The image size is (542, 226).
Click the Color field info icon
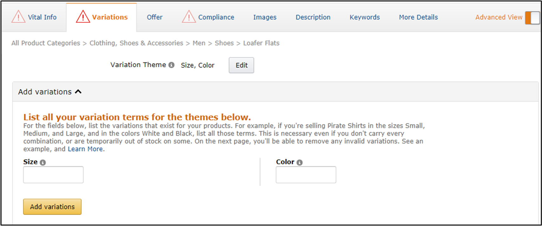(299, 162)
